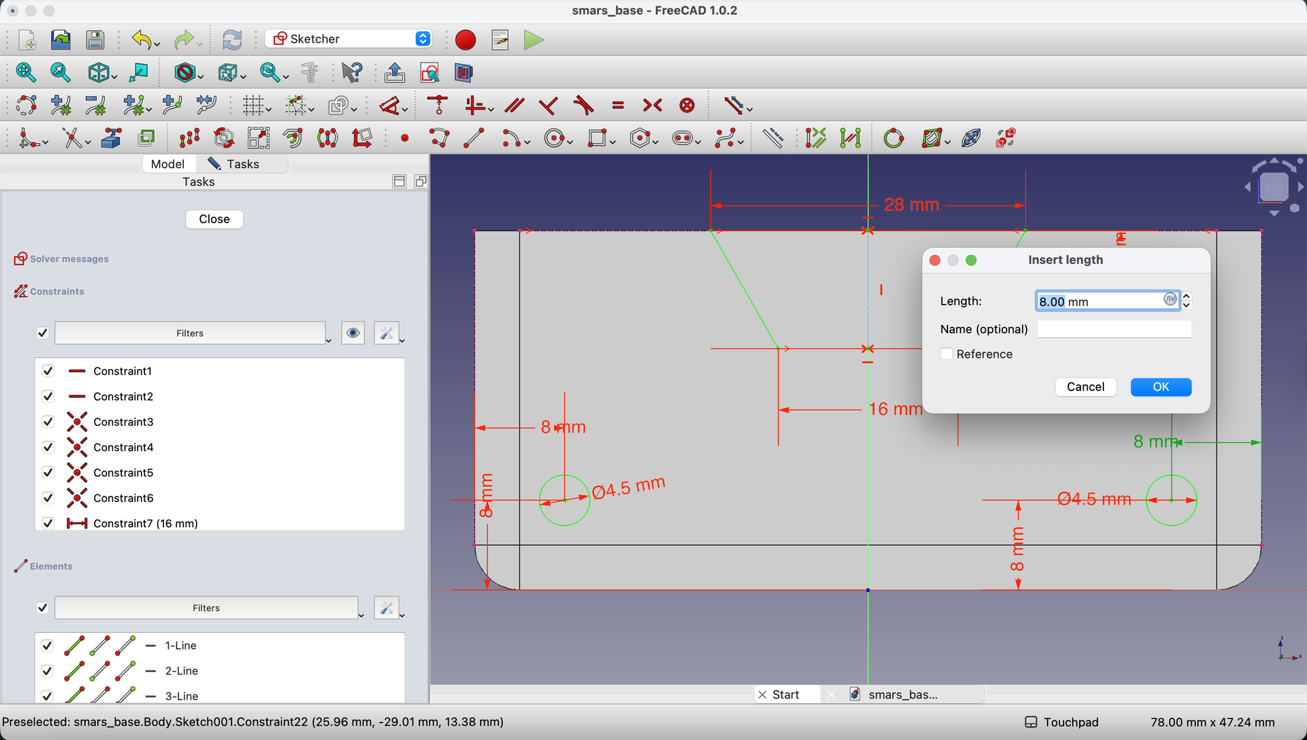Screen dimensions: 1307x740
Task: Click the Name (optional) input field
Action: tap(1114, 329)
